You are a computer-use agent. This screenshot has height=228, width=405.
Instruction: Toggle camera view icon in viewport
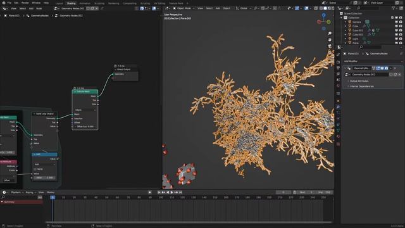[330, 46]
